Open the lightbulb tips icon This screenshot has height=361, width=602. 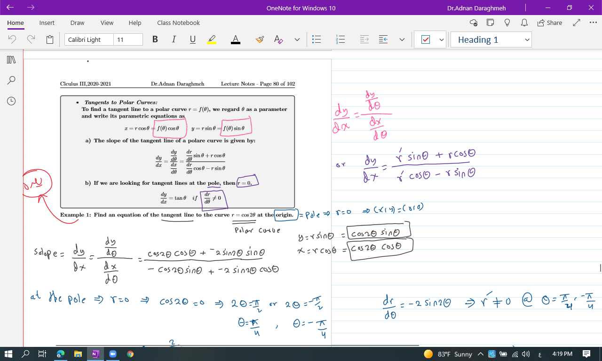coord(507,23)
